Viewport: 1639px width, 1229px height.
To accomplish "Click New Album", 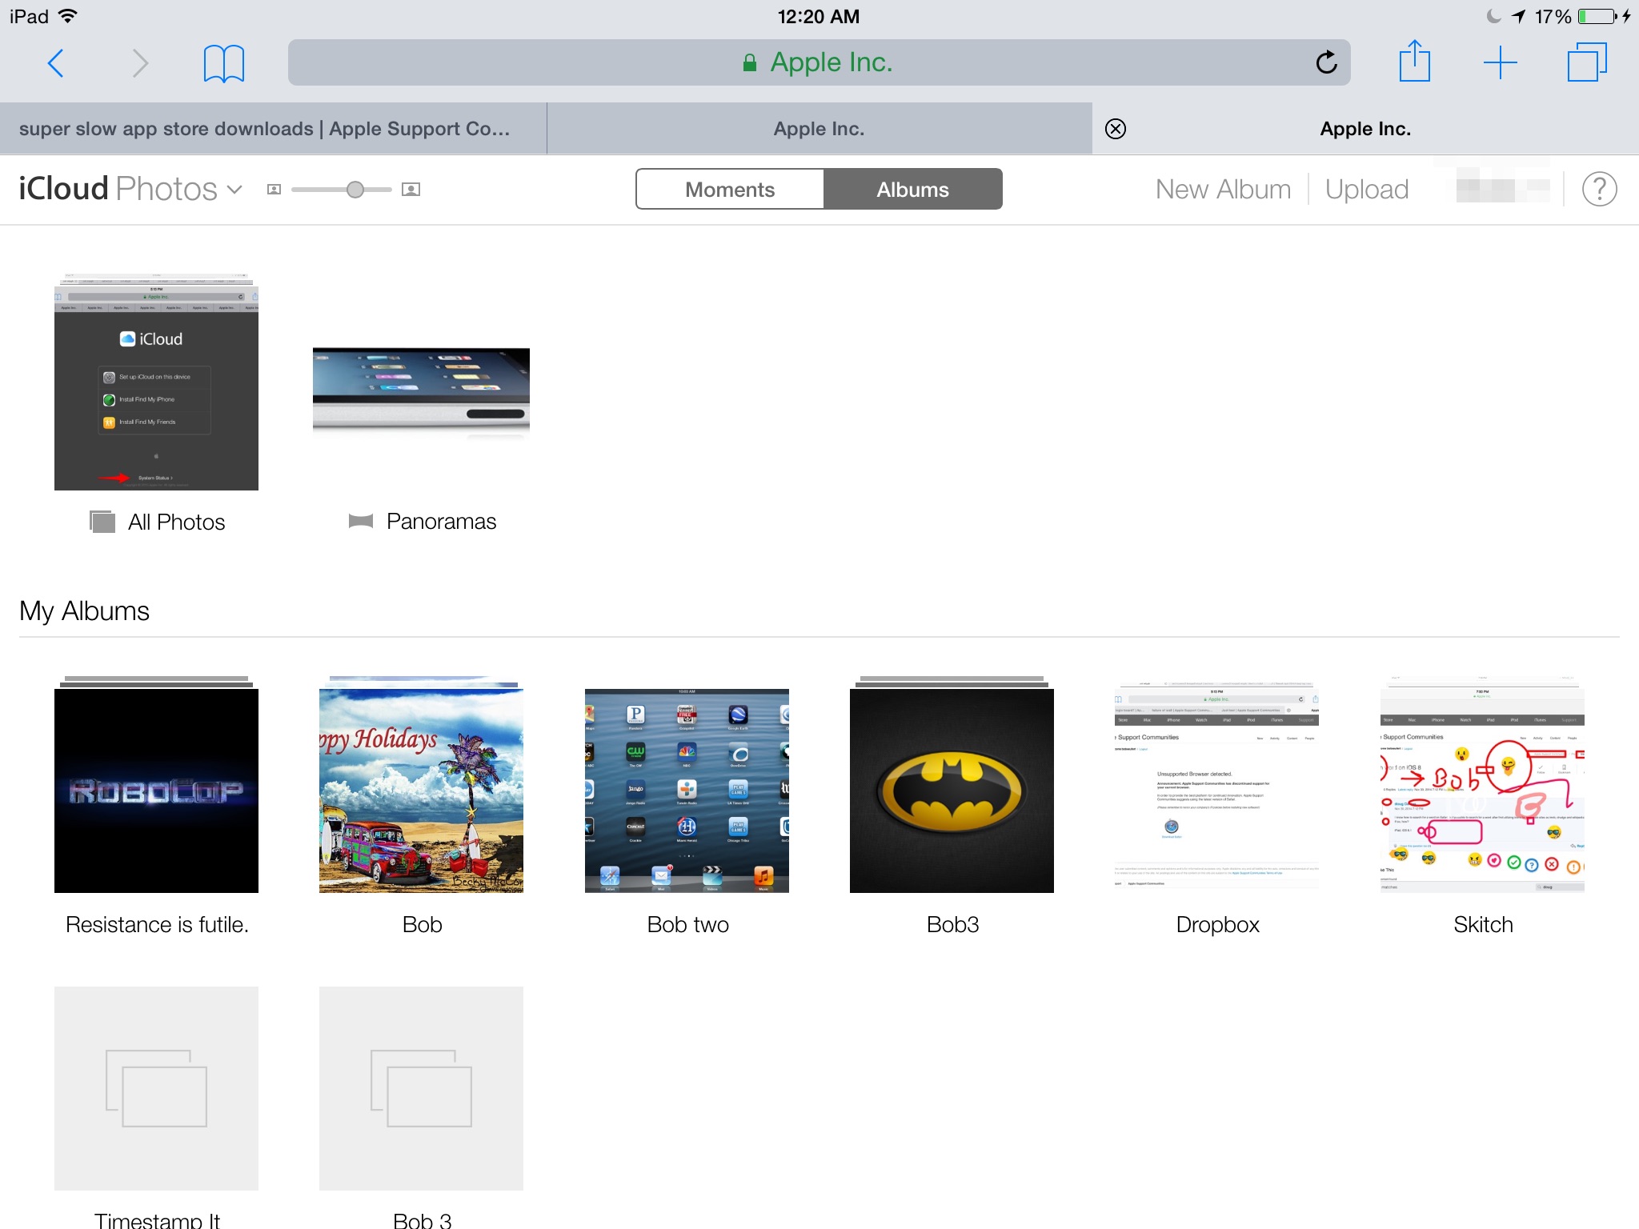I will click(x=1223, y=190).
